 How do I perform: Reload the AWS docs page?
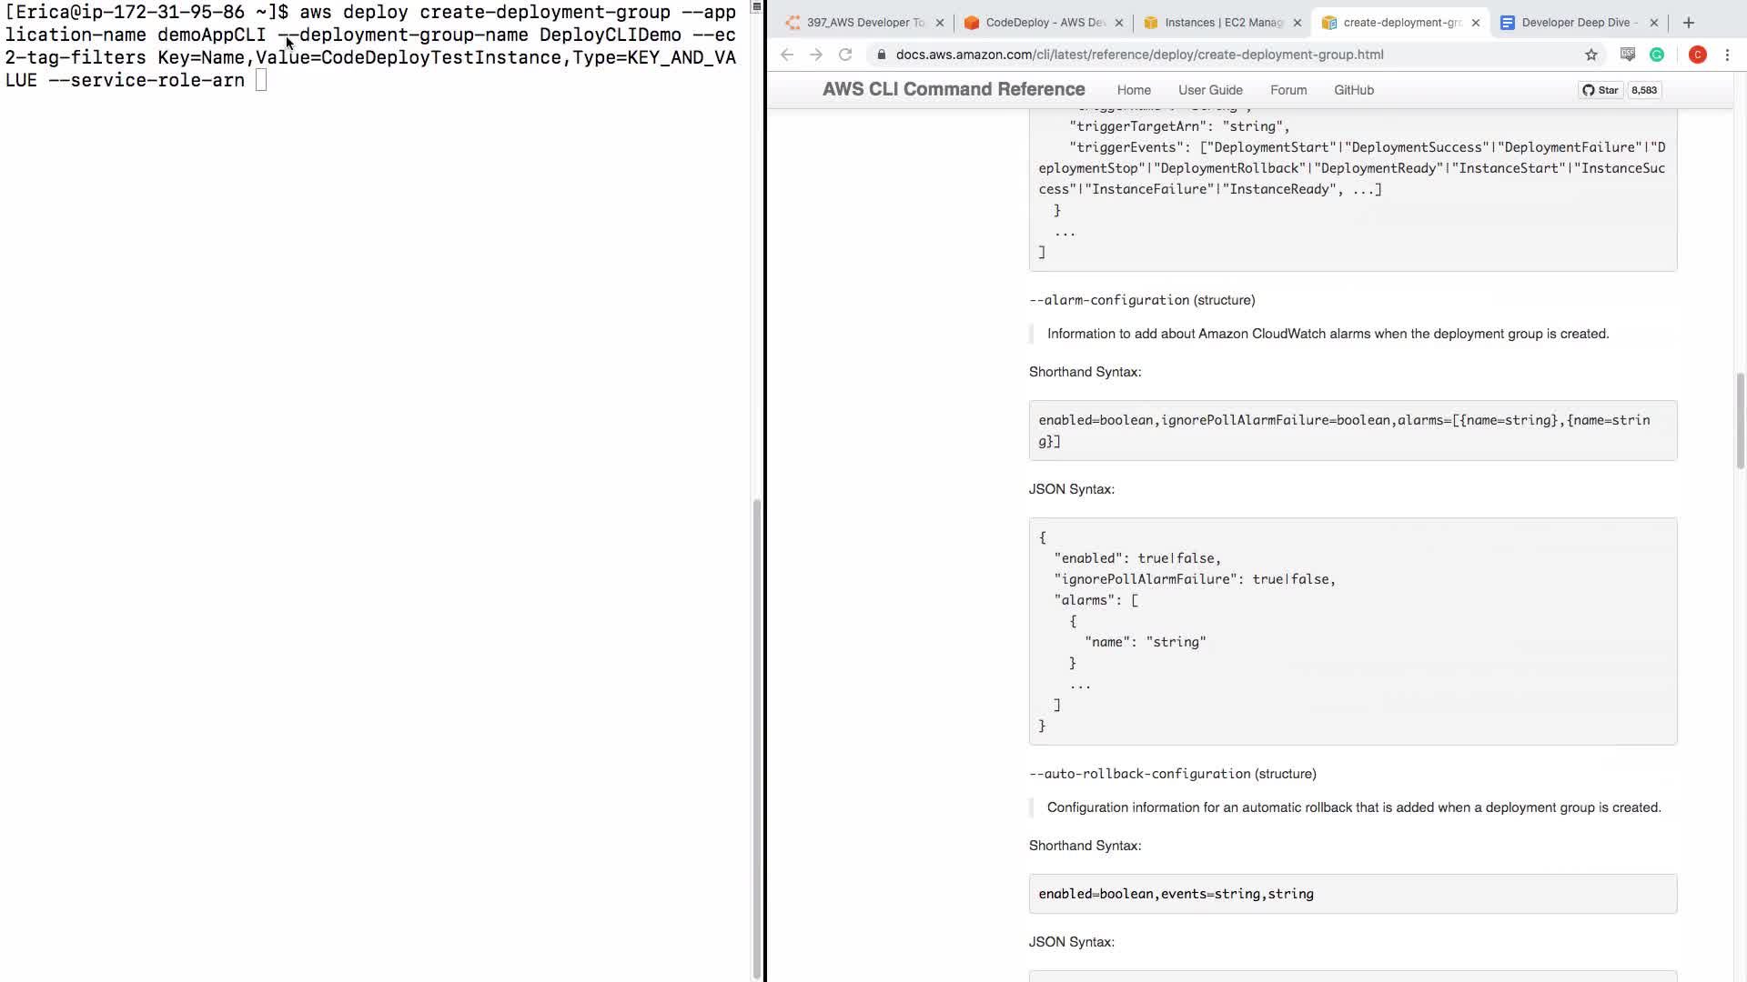(845, 55)
